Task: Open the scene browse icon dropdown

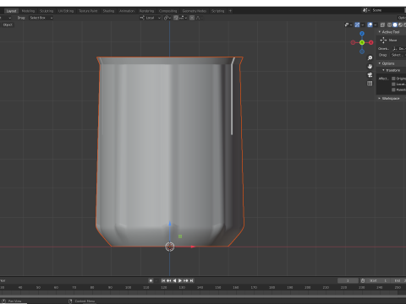Action: click(x=366, y=10)
